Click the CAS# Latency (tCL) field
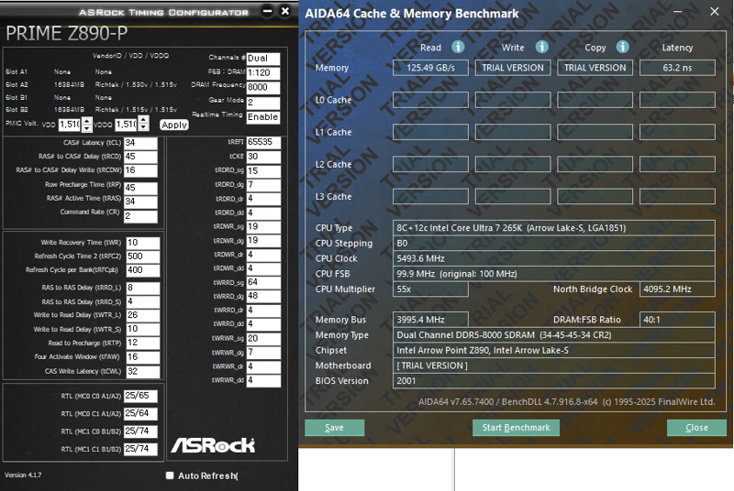Viewport: 734px width, 491px height. pyautogui.click(x=140, y=143)
